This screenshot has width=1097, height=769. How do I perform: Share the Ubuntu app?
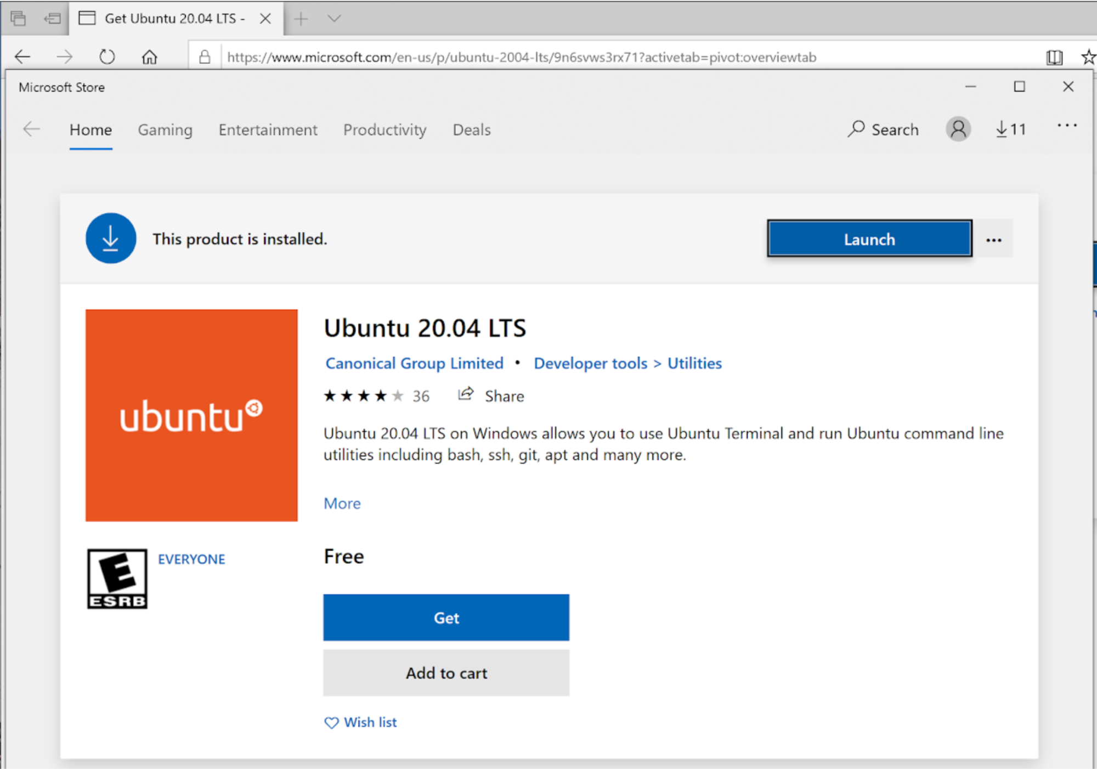point(491,395)
